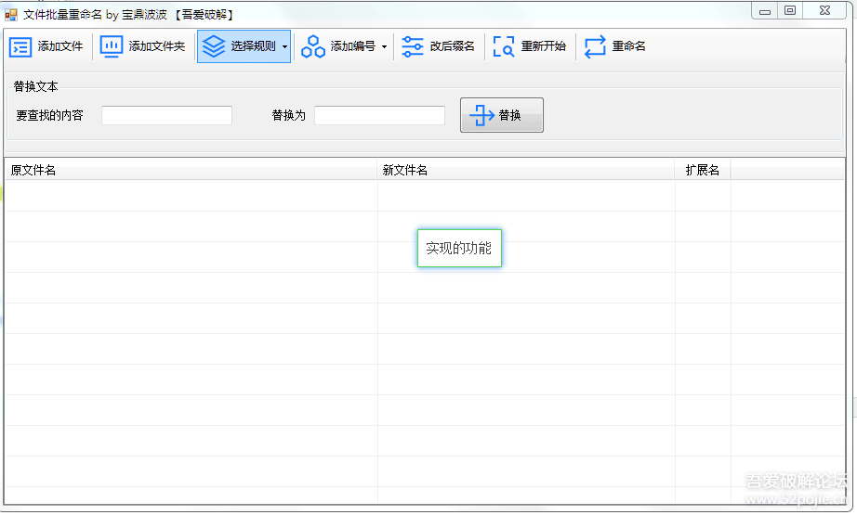Open the dropdown arrow beside 添加编号
Viewport: 857px width, 515px height.
click(x=384, y=46)
